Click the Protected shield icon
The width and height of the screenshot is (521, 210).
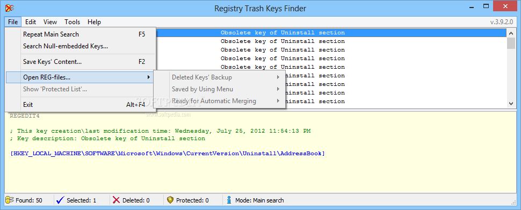tap(170, 200)
